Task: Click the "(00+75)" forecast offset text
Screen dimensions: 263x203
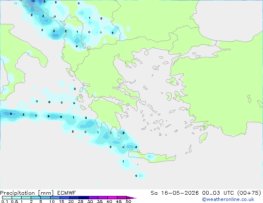Action: pos(249,193)
